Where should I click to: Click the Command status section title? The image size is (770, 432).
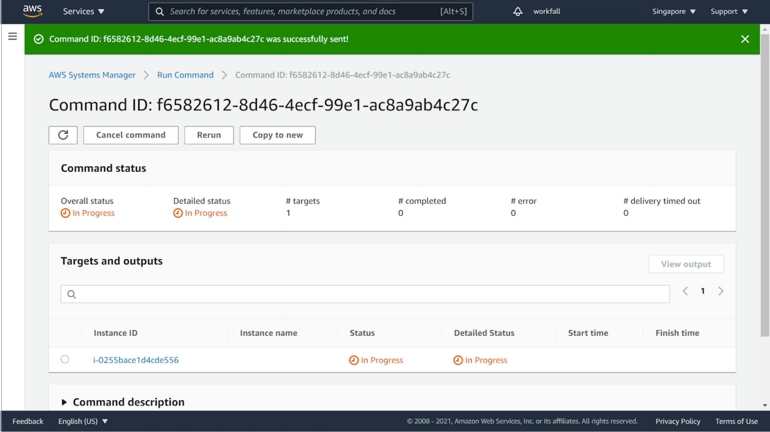pos(104,168)
